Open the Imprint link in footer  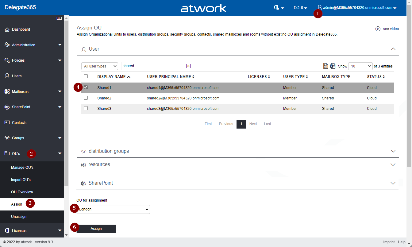[389, 242]
